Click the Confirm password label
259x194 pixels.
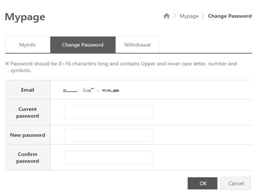pyautogui.click(x=27, y=158)
